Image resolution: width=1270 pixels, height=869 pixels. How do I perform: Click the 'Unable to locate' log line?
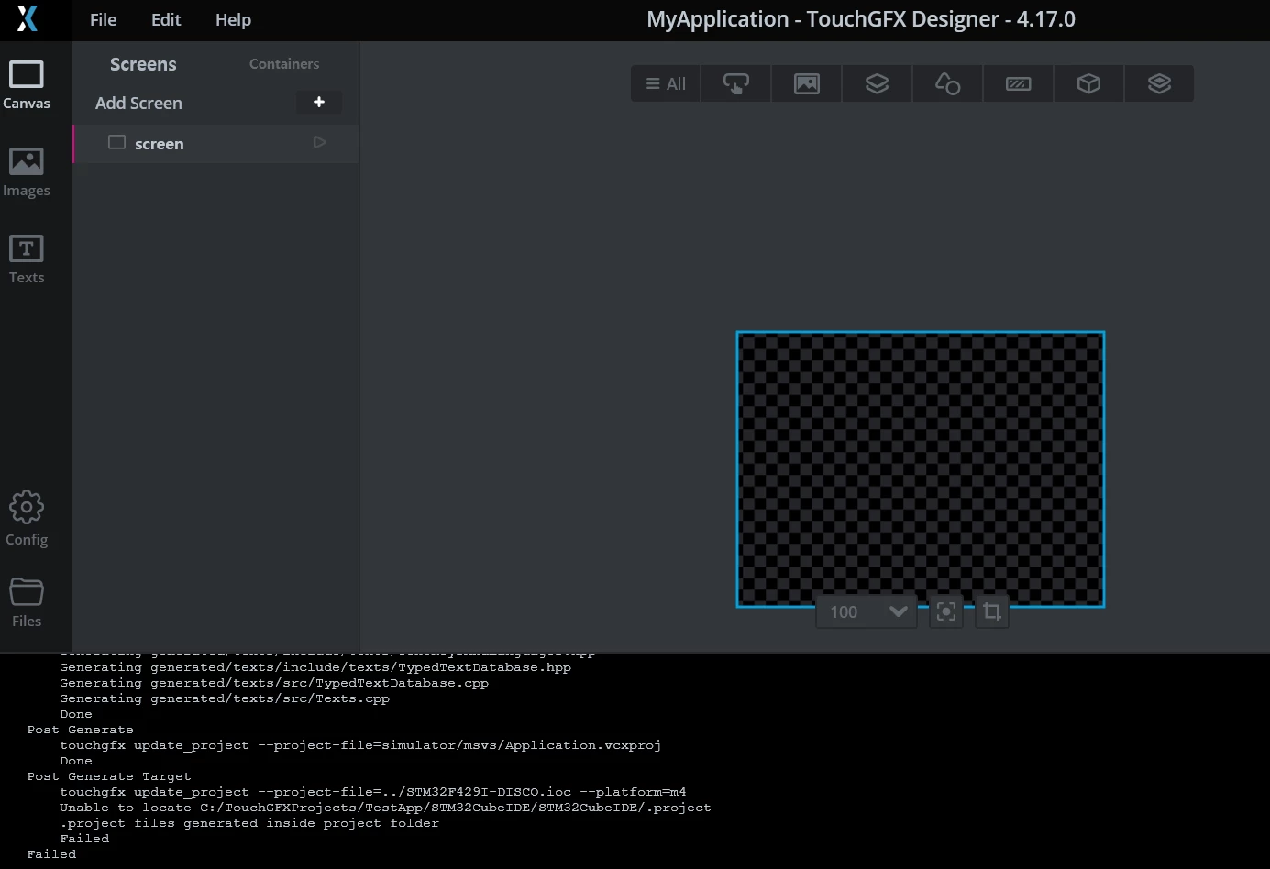385,808
